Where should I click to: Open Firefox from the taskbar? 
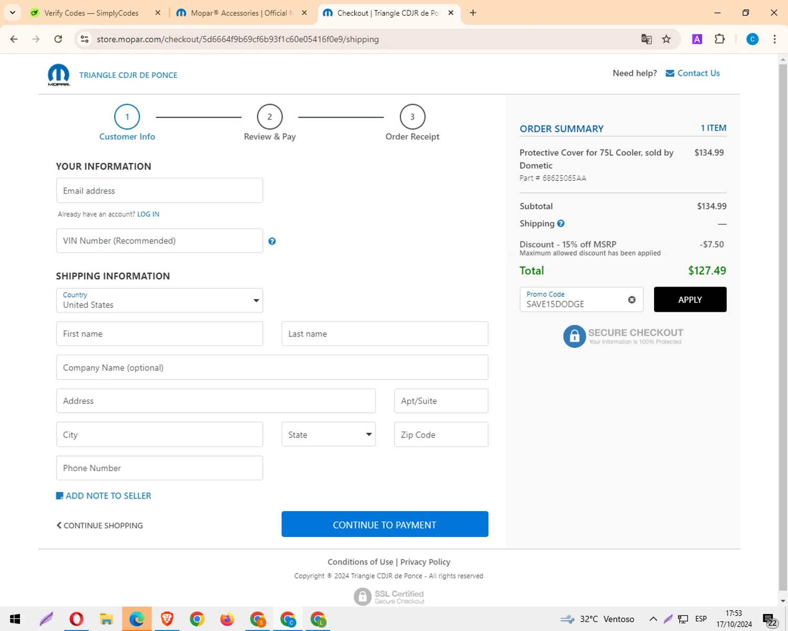pos(227,619)
